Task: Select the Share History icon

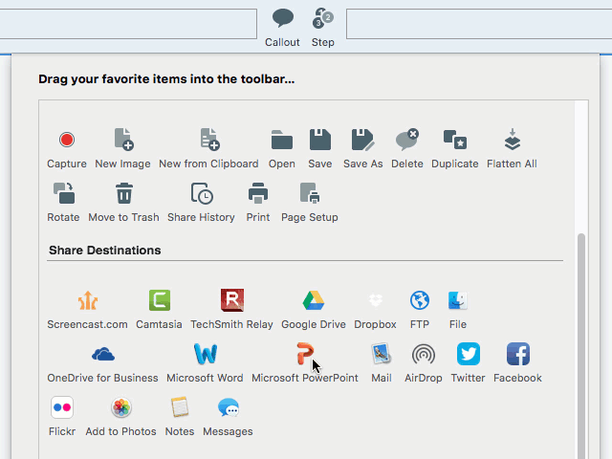Action: [202, 193]
